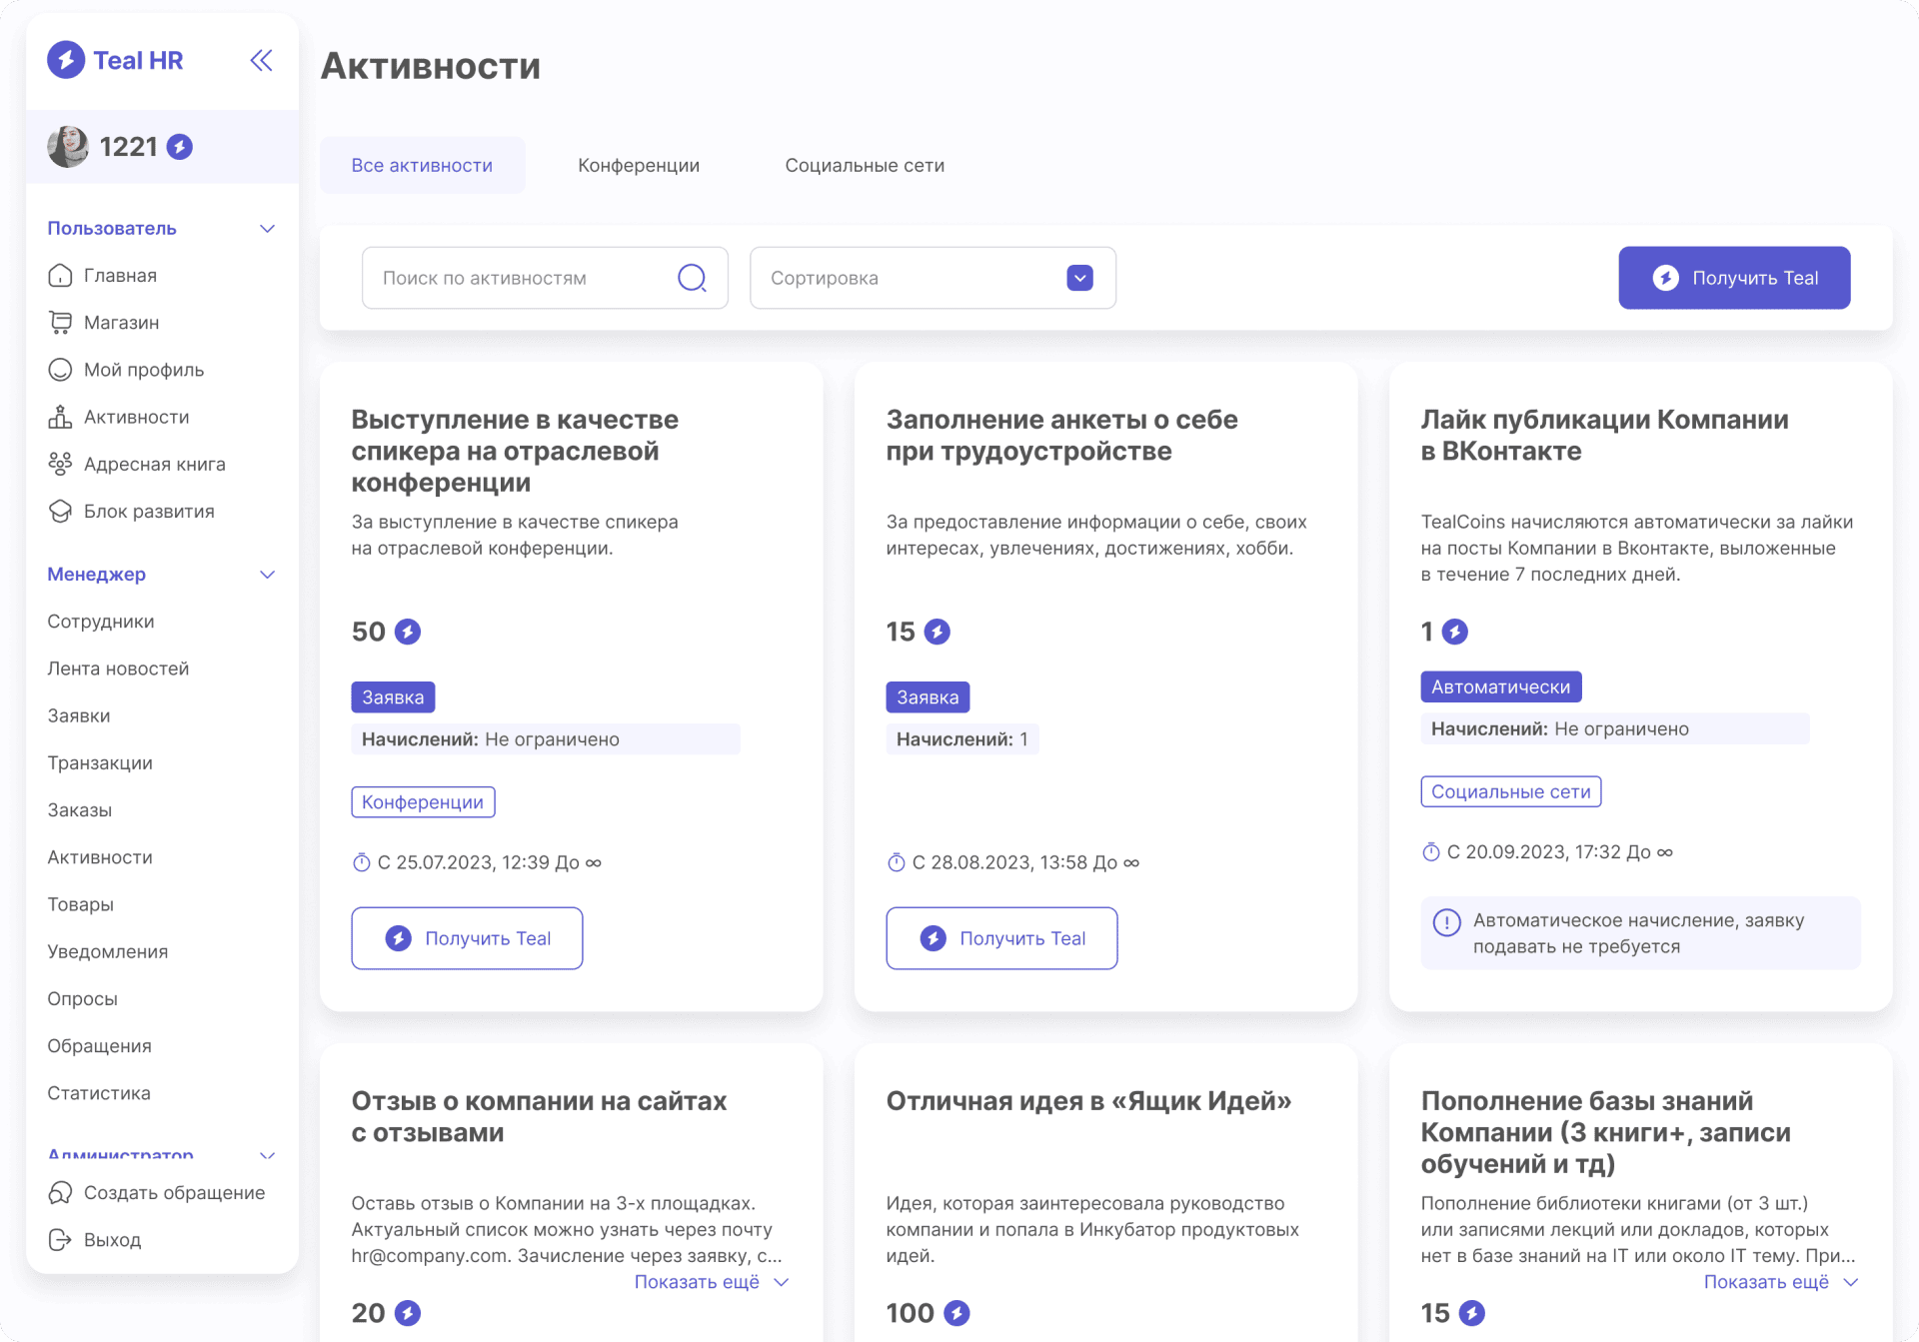The height and width of the screenshot is (1342, 1919).
Task: Click the Teal HR logo icon
Action: (66, 60)
